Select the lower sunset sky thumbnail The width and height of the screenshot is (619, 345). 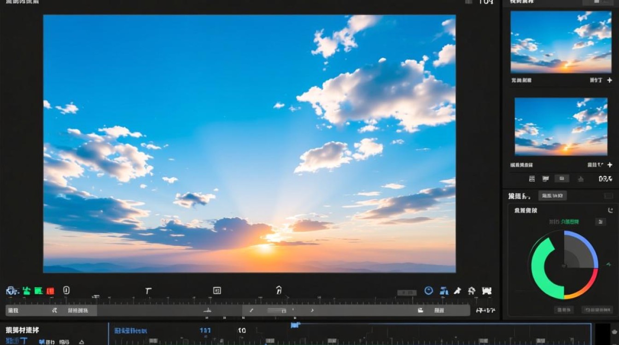coord(561,127)
